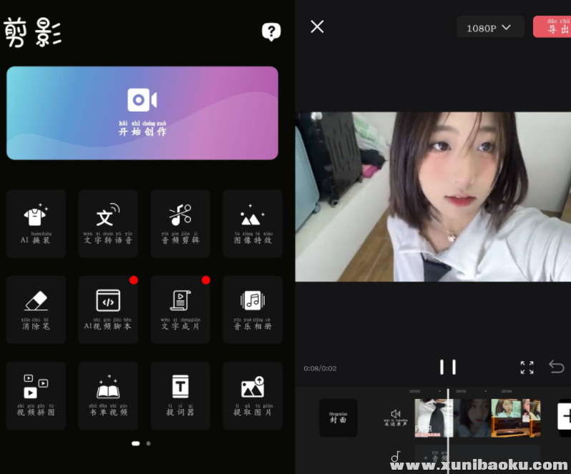Add a clip with the plus button

coord(565,416)
